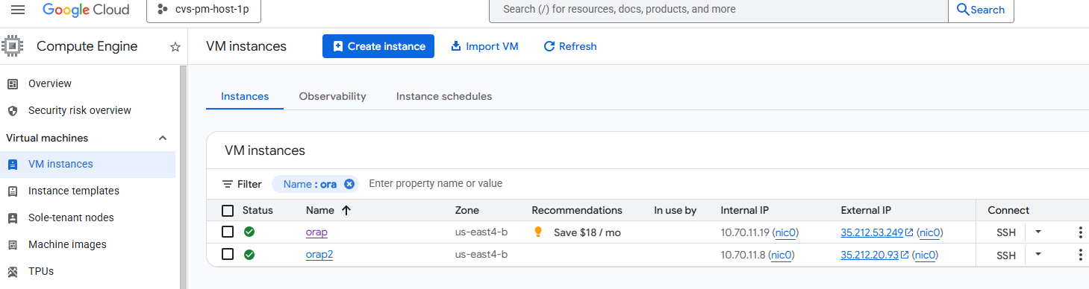Open nic0 link next to 35.212.20.93

click(925, 255)
